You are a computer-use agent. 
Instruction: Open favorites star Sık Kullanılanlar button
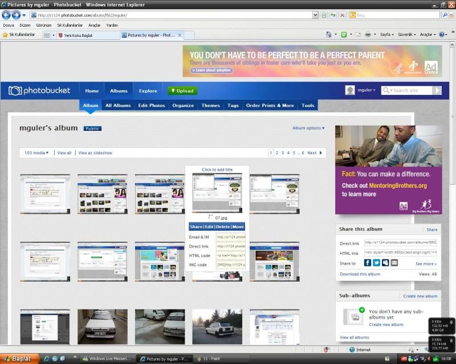19,35
